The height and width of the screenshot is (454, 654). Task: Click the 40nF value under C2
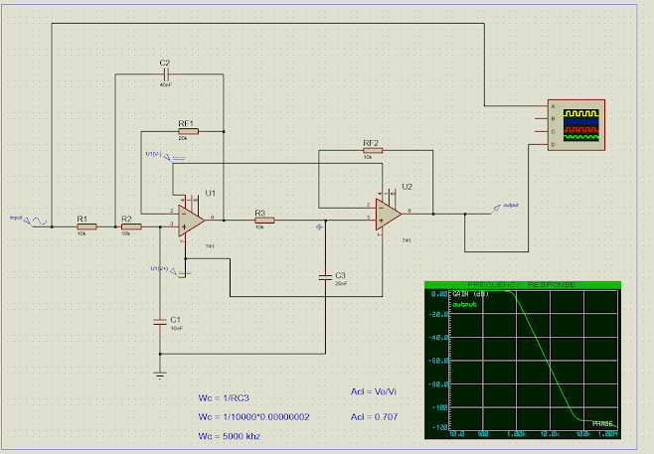tap(166, 84)
